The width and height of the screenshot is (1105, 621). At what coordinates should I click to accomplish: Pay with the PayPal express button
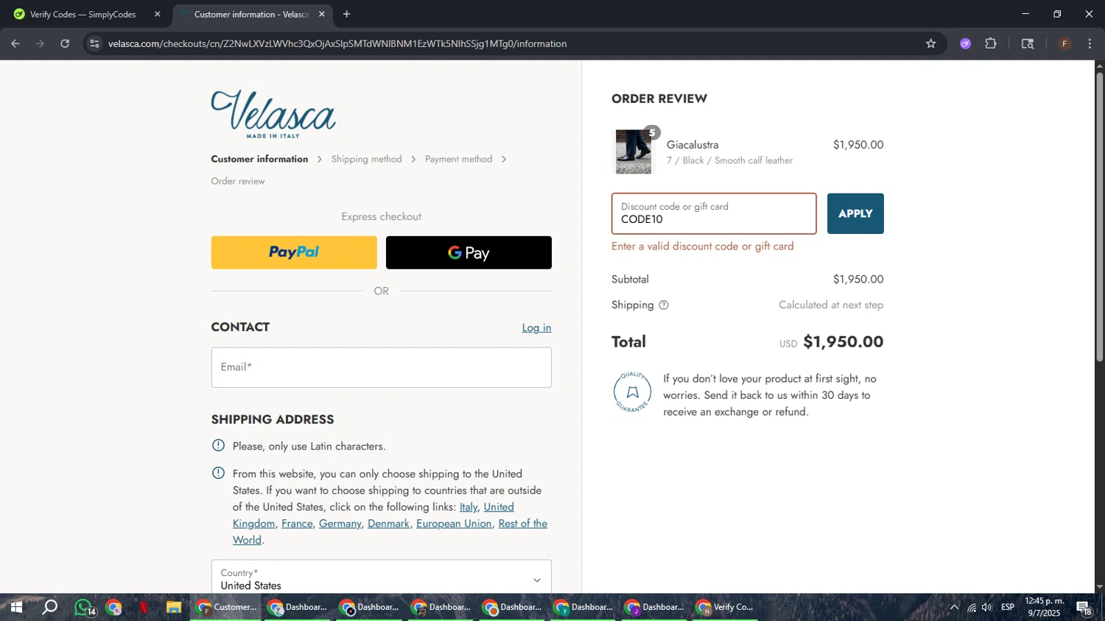tap(294, 252)
